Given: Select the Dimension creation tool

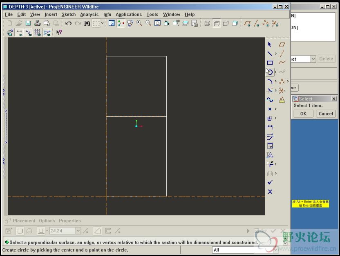Looking at the screenshot, I should coord(270,127).
